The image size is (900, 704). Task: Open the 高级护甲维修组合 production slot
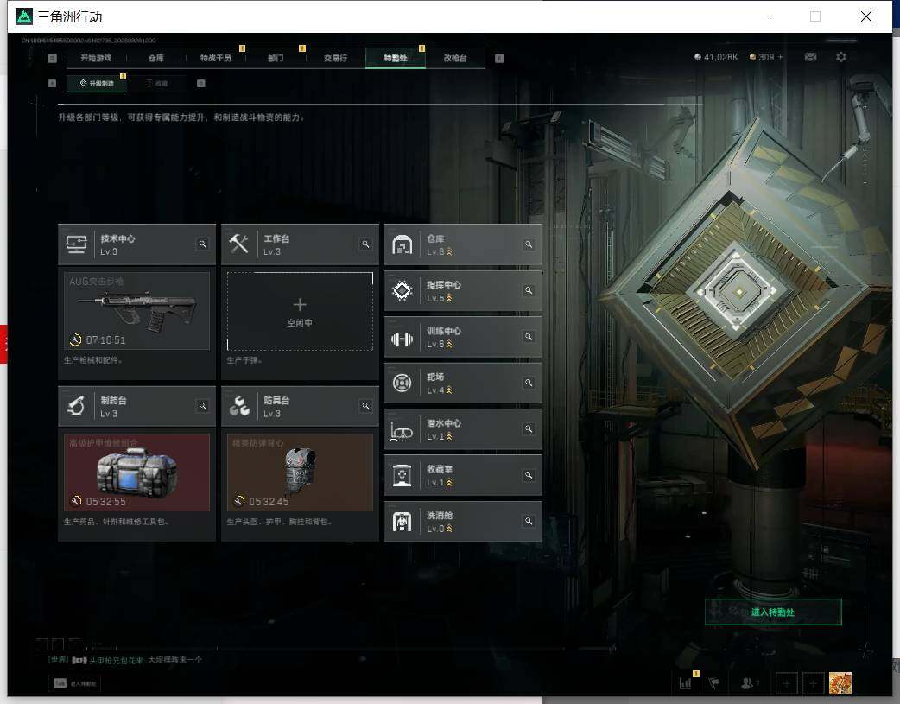point(136,472)
